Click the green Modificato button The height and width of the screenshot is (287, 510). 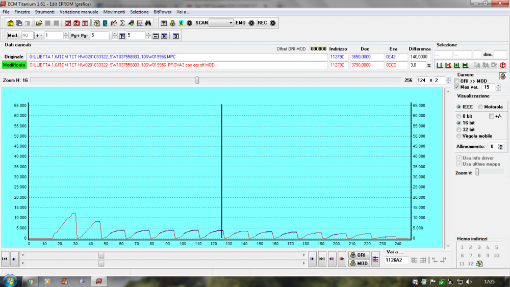coord(14,65)
